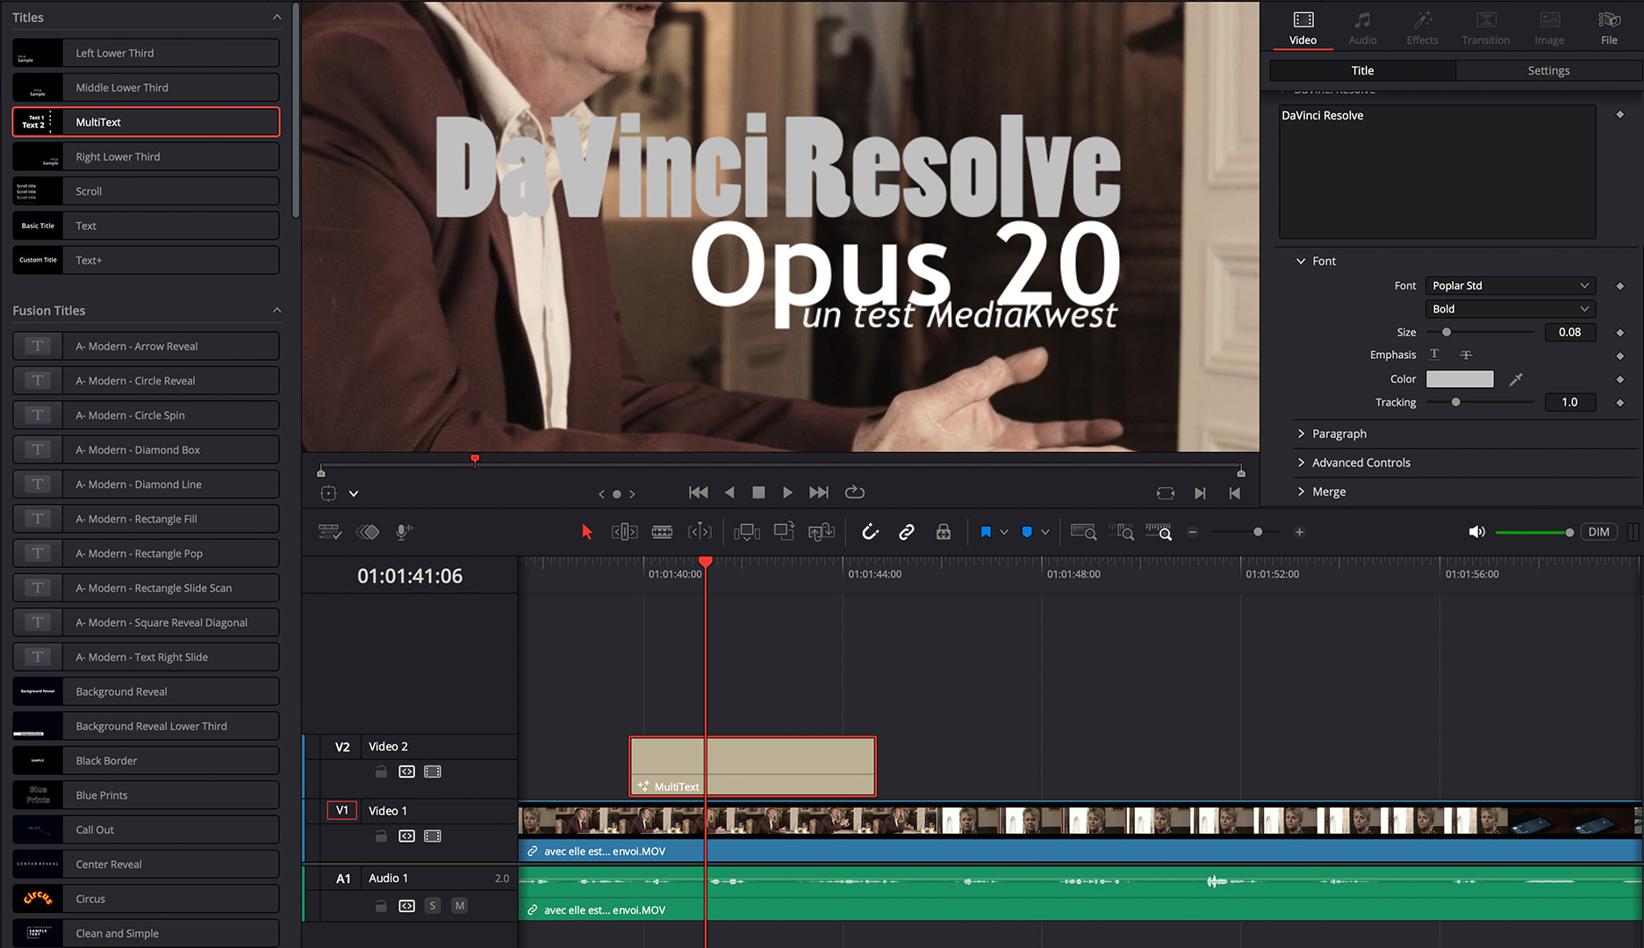Toggle the lock on Video 2 track
This screenshot has width=1644, height=948.
click(381, 772)
